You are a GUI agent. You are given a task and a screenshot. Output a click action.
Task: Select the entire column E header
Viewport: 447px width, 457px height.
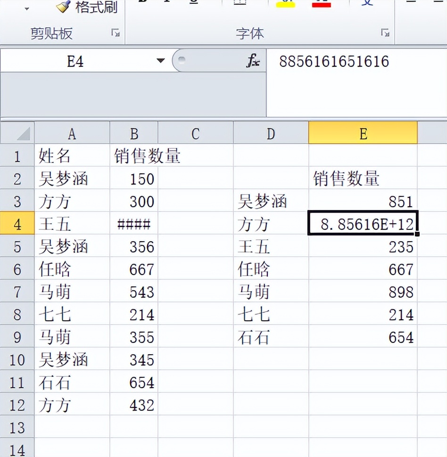pyautogui.click(x=362, y=132)
